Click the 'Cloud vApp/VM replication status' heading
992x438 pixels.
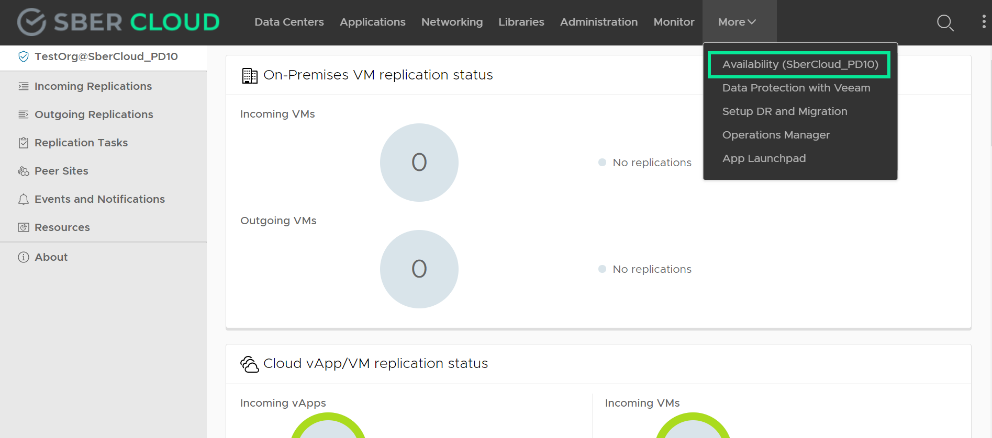coord(375,364)
